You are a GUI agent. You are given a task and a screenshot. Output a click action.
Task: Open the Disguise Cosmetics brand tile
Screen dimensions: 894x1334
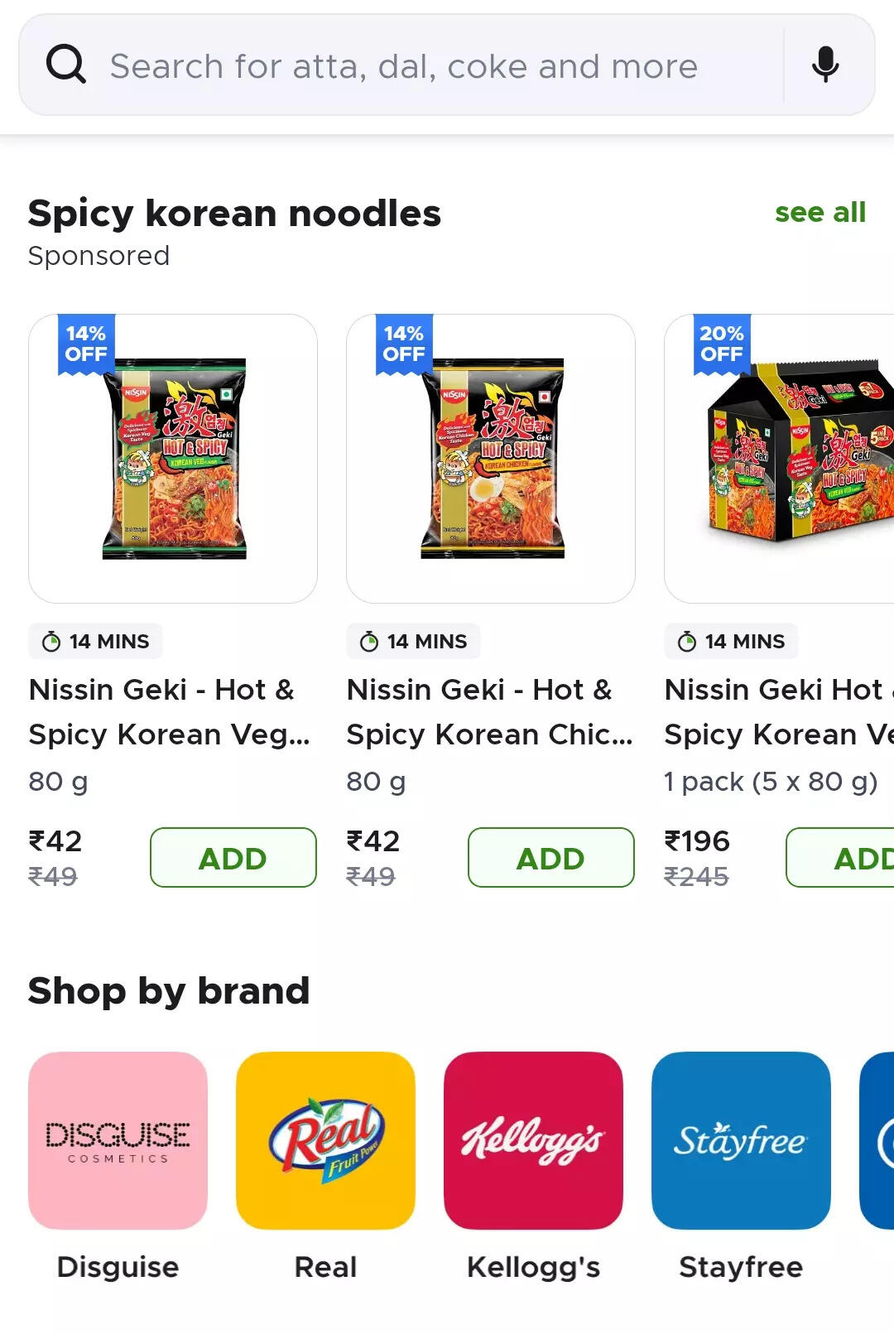pos(118,1140)
